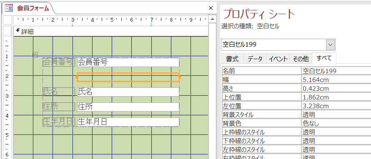Switch to the データ tab
Image resolution: width=371 pixels, height=159 pixels.
click(x=255, y=59)
